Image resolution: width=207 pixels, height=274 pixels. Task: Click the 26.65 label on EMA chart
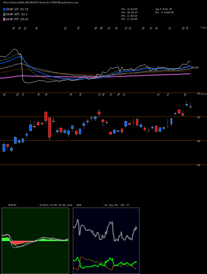[195, 67]
